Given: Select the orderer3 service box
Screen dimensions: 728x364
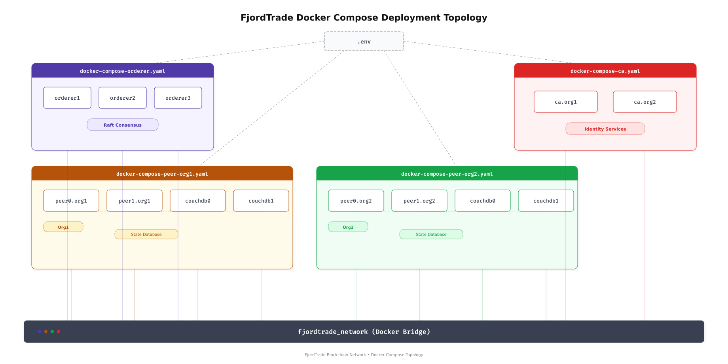Looking at the screenshot, I should point(178,97).
